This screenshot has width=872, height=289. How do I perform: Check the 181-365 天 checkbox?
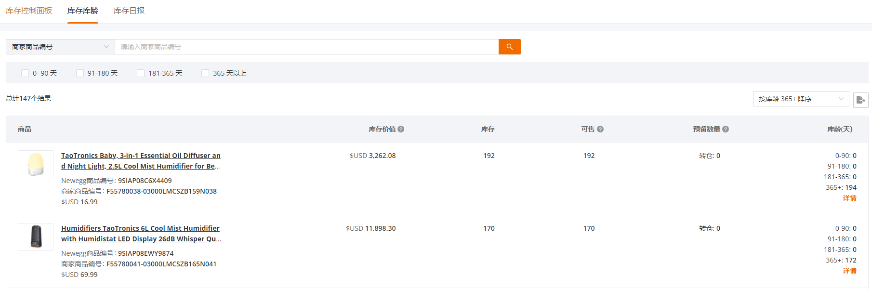click(x=141, y=73)
